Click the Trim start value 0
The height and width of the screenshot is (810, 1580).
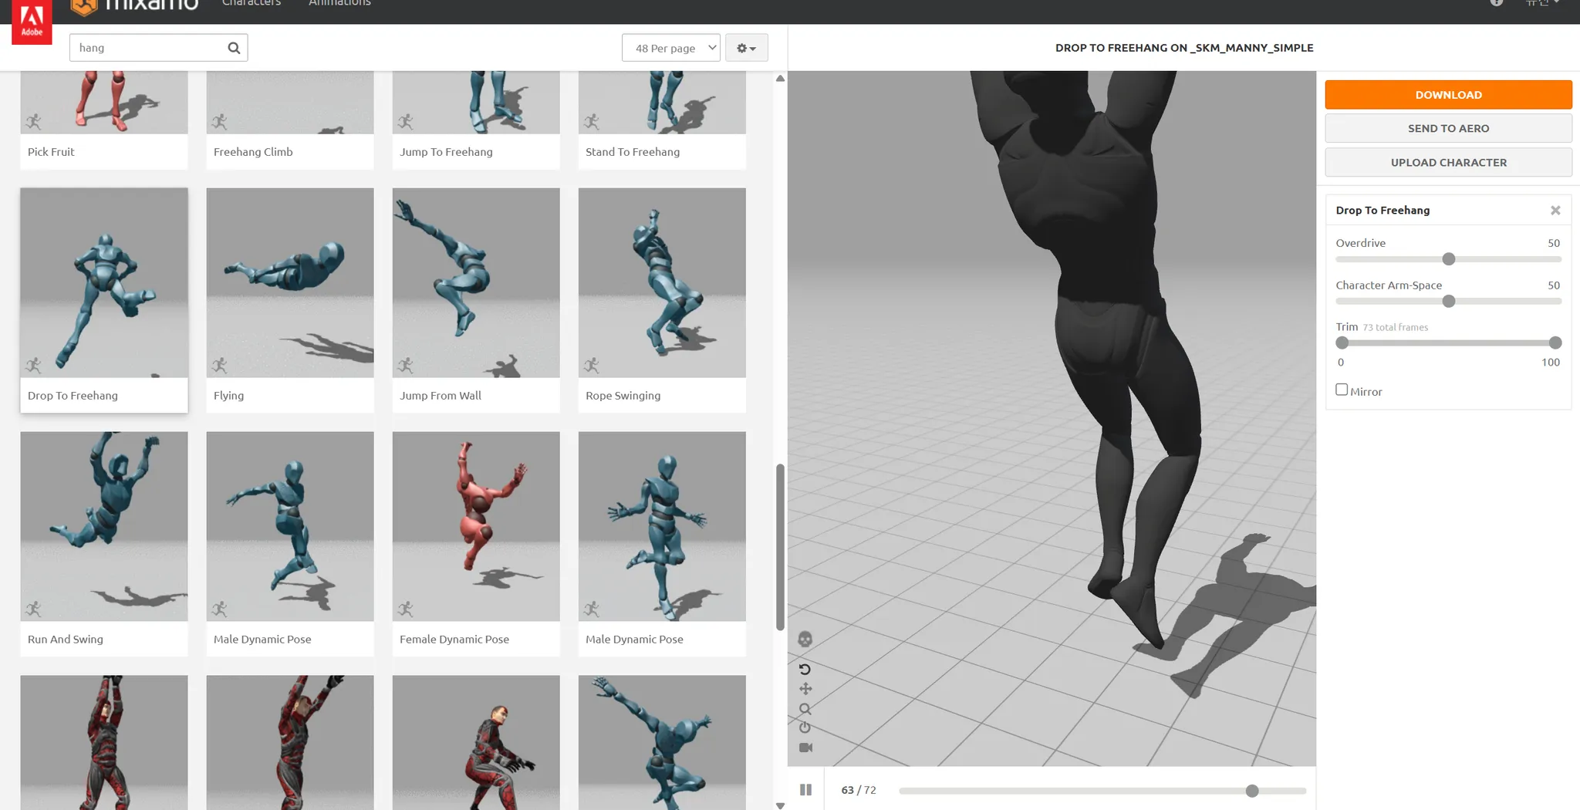1341,363
